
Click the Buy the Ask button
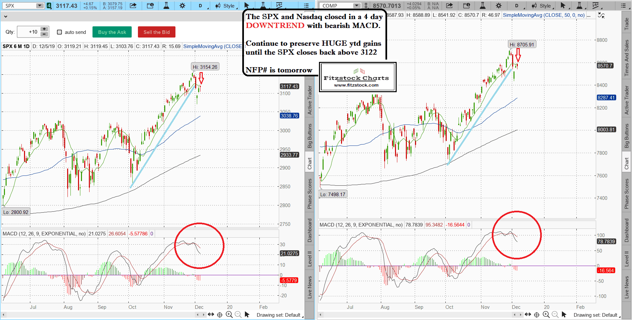(112, 32)
